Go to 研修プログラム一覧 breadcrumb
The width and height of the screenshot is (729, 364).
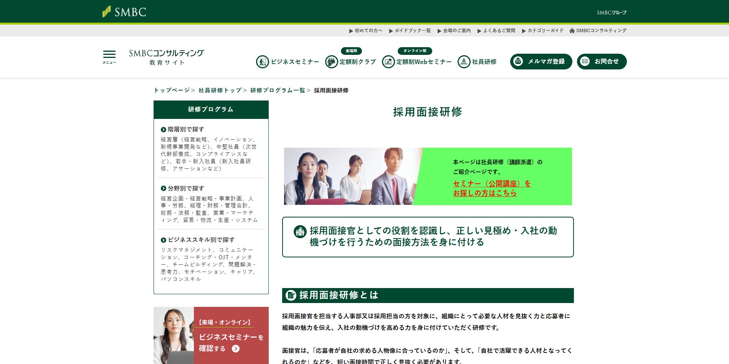pyautogui.click(x=278, y=91)
